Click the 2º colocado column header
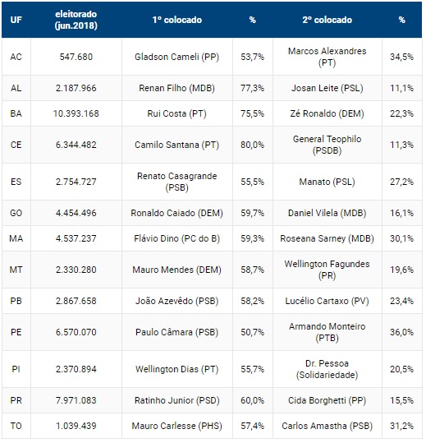426x443 pixels. 328,20
